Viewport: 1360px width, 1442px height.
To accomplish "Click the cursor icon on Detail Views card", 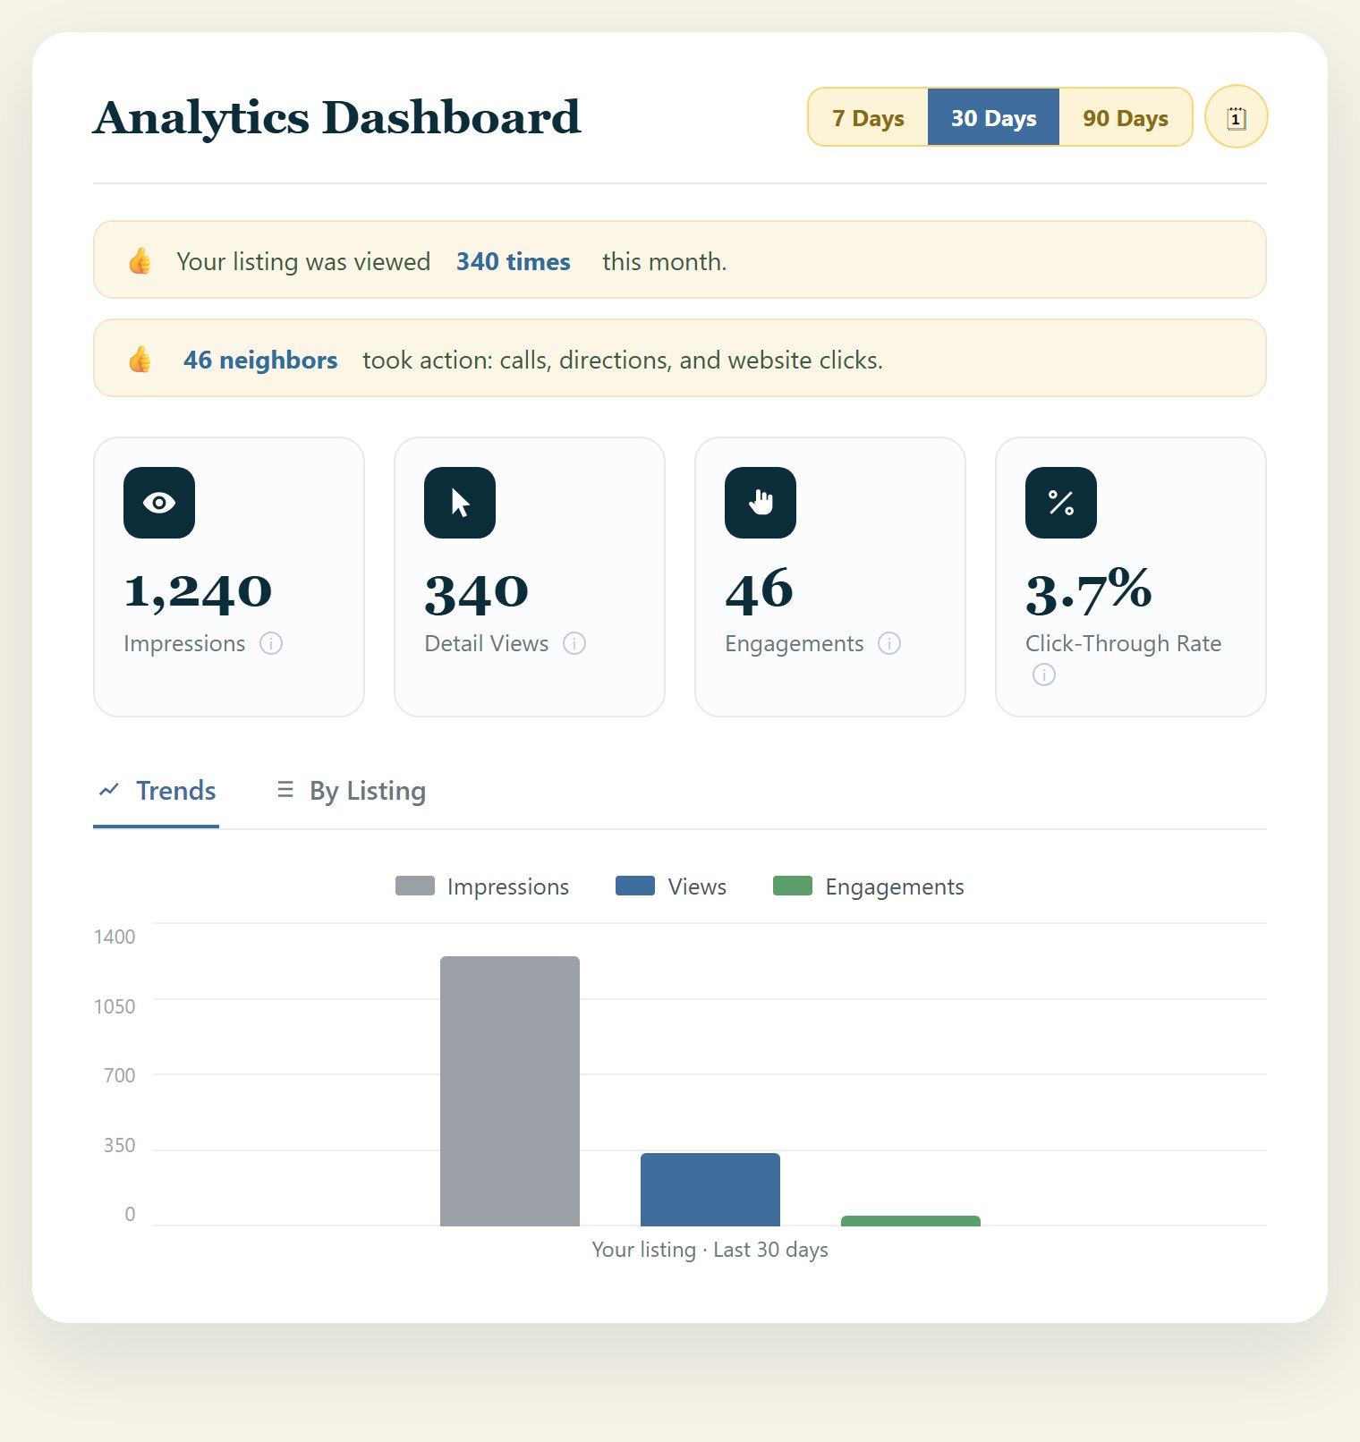I will click(x=460, y=503).
